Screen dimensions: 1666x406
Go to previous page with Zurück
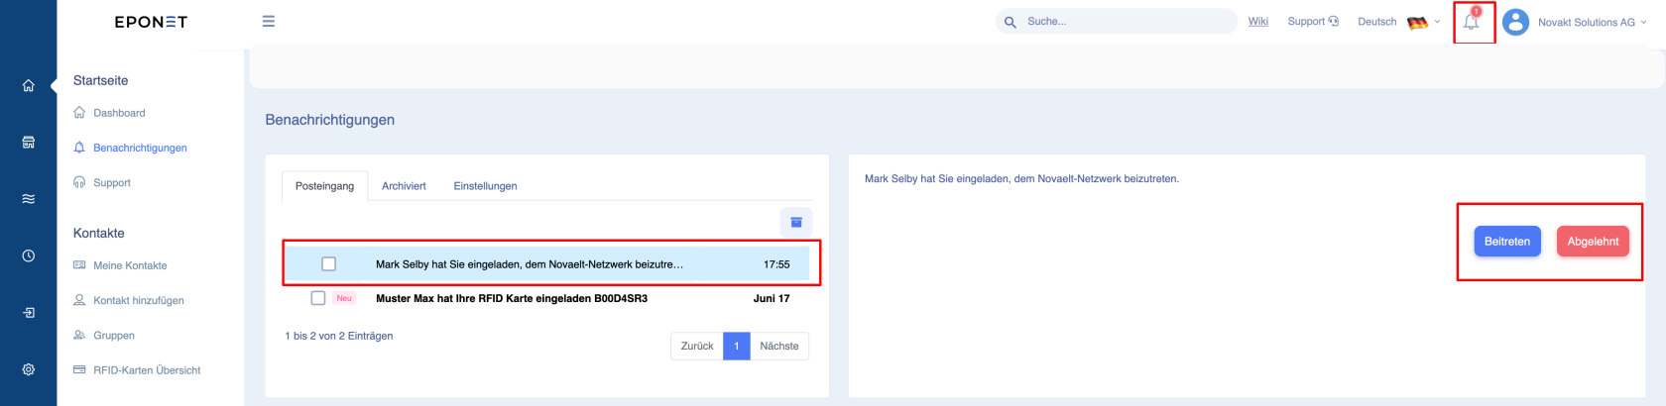(697, 346)
